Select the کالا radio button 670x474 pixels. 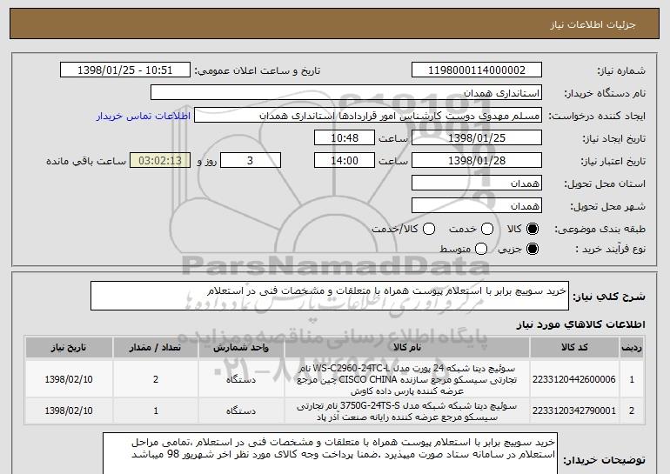(x=533, y=229)
